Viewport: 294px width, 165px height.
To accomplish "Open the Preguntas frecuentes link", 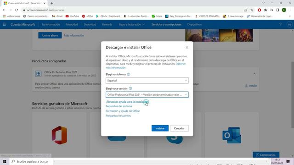I will [118, 116].
